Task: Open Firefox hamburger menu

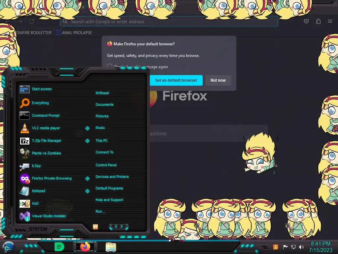Action: [x=330, y=21]
